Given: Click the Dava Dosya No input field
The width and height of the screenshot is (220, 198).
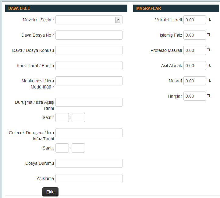Looking at the screenshot, I should [x=89, y=35].
